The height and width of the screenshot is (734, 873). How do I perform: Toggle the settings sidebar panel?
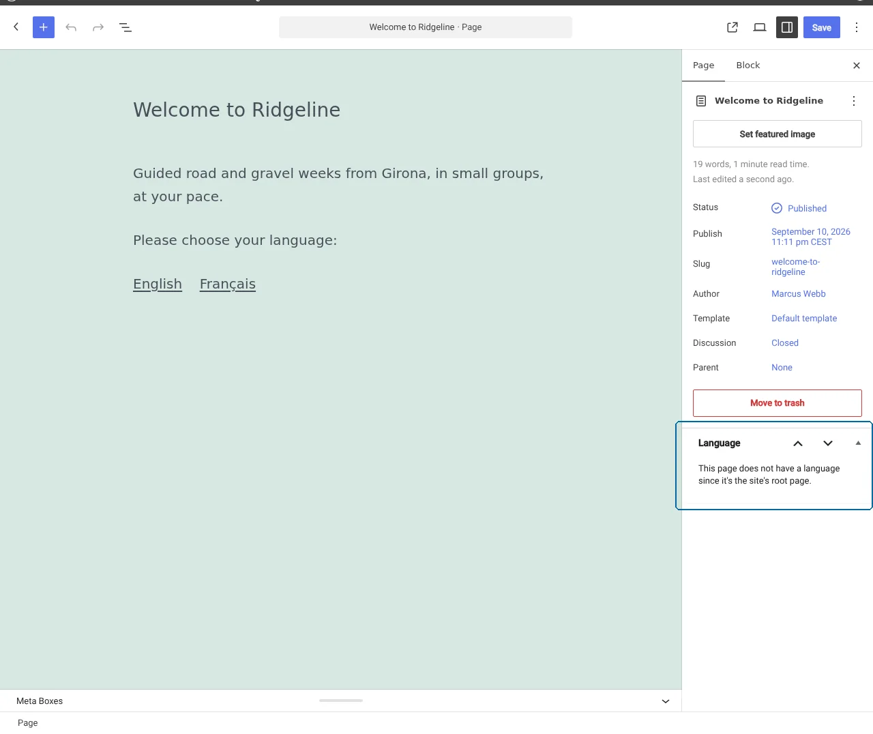pyautogui.click(x=787, y=27)
